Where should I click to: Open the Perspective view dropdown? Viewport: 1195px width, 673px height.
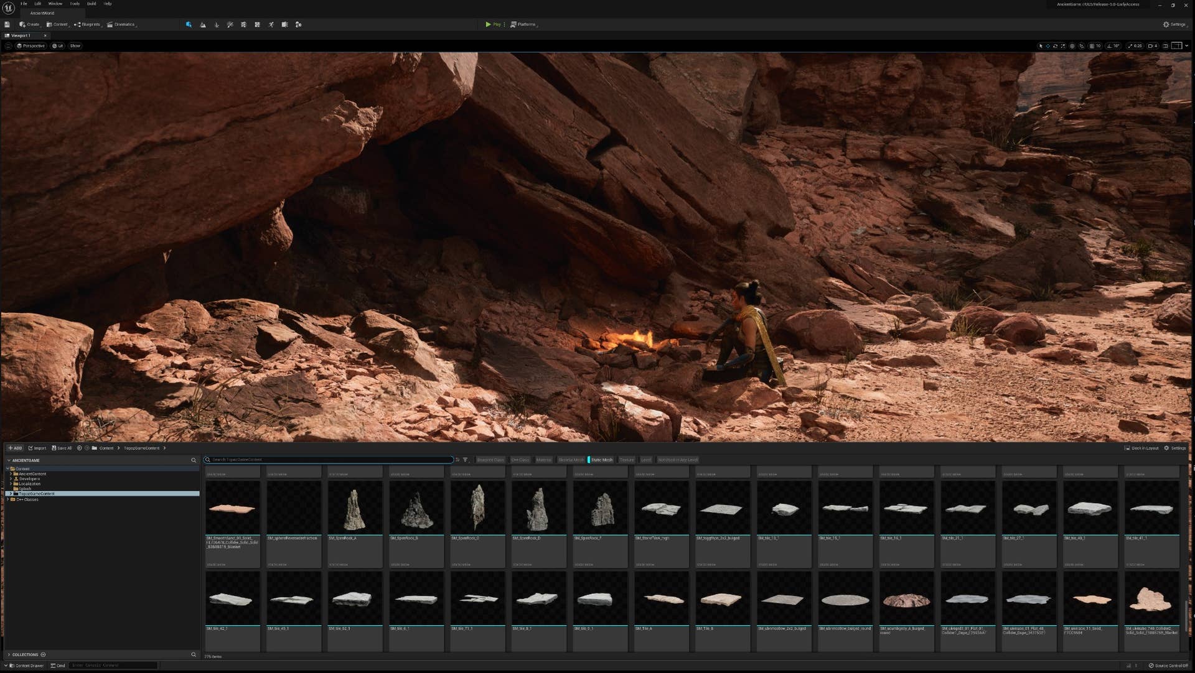31,45
